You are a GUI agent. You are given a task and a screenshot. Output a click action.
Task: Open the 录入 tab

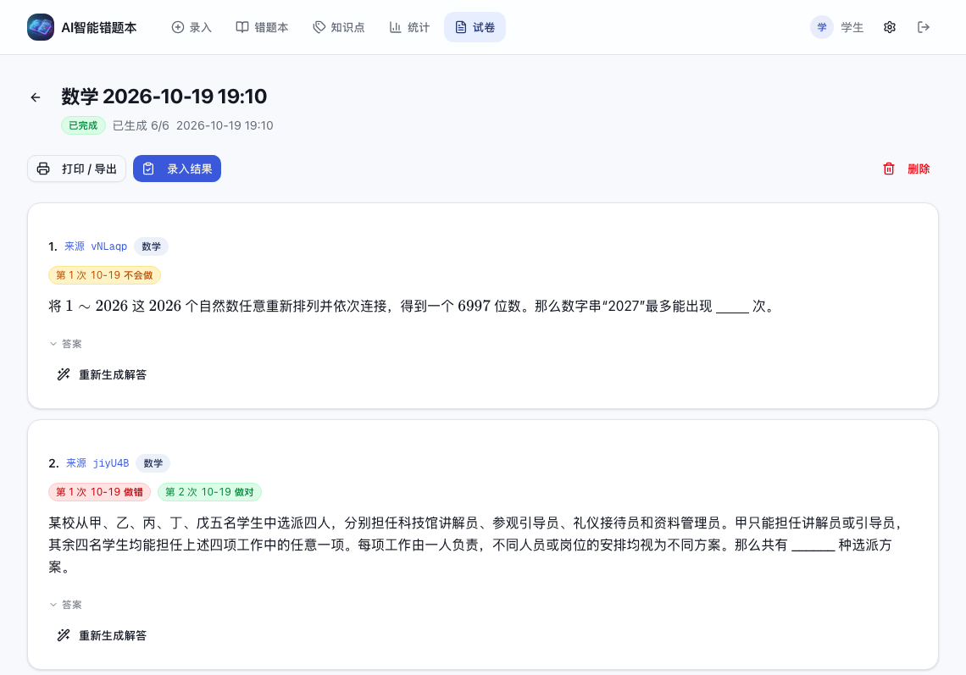click(192, 27)
